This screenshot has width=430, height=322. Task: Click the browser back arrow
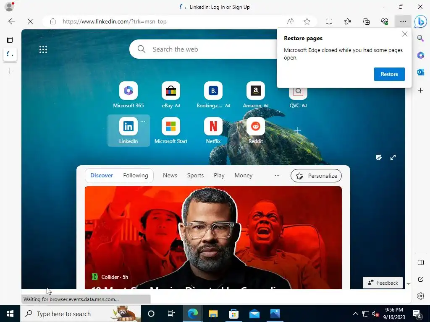(11, 21)
